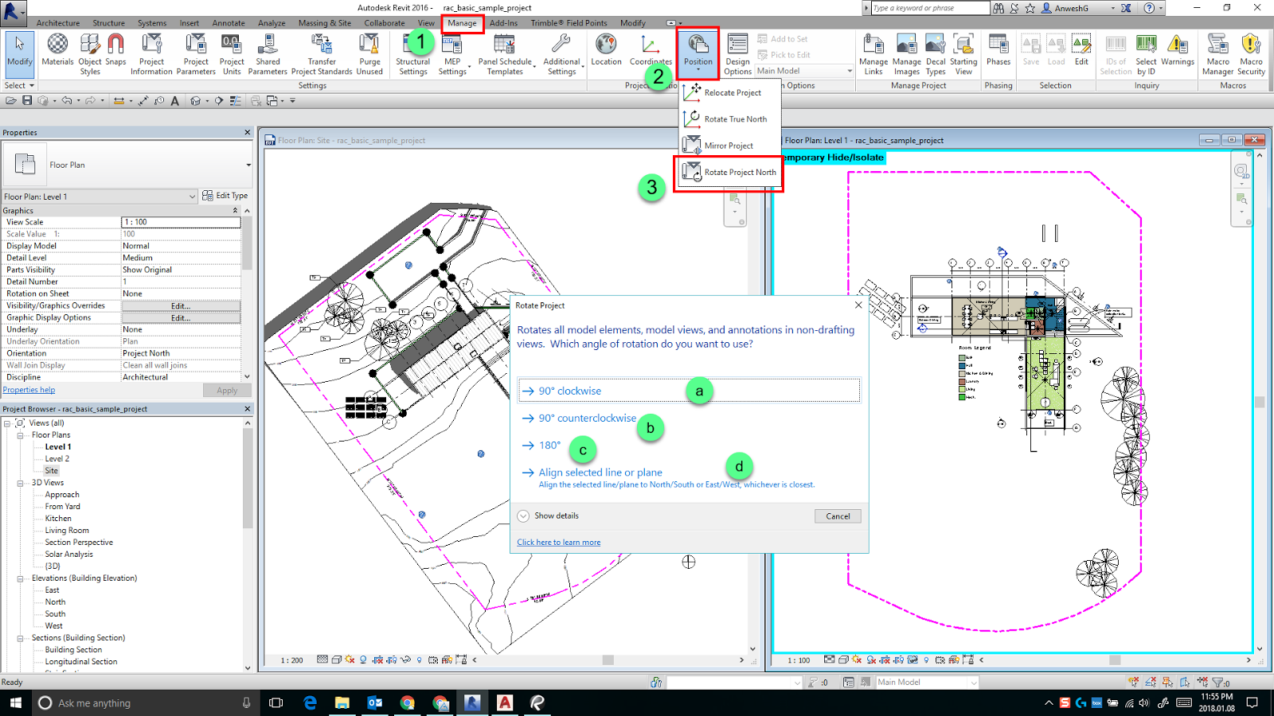Open Floor Plan type selector dropdown
Viewport: 1274px width, 716px height.
pyautogui.click(x=248, y=165)
